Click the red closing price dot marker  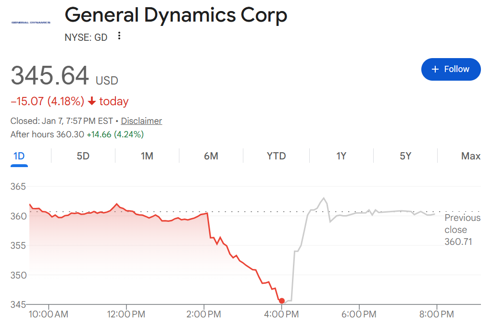click(282, 301)
